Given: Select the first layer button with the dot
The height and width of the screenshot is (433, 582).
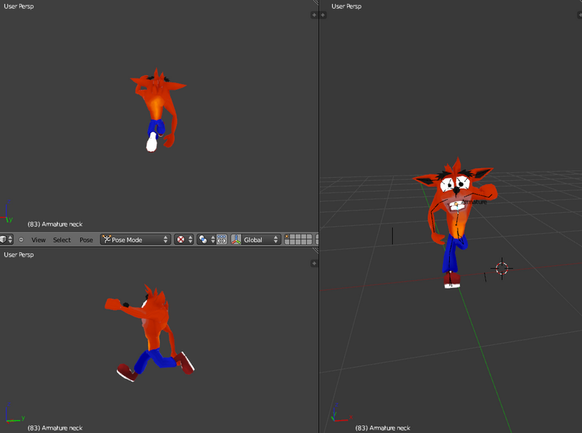Looking at the screenshot, I should tap(287, 237).
